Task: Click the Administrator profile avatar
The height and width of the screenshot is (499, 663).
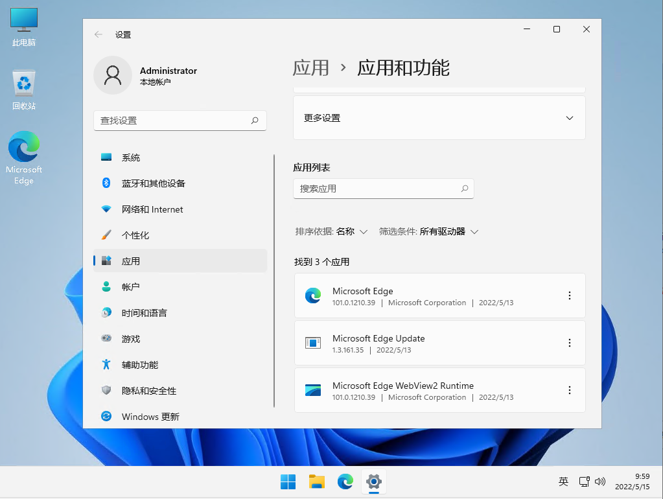Action: tap(113, 75)
